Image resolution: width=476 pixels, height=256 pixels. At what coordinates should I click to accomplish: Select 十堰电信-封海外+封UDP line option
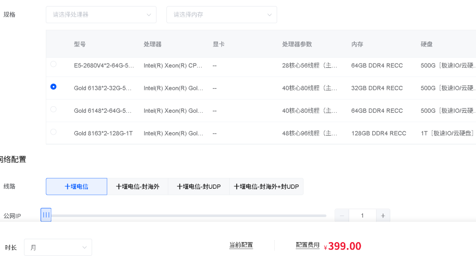click(x=266, y=186)
